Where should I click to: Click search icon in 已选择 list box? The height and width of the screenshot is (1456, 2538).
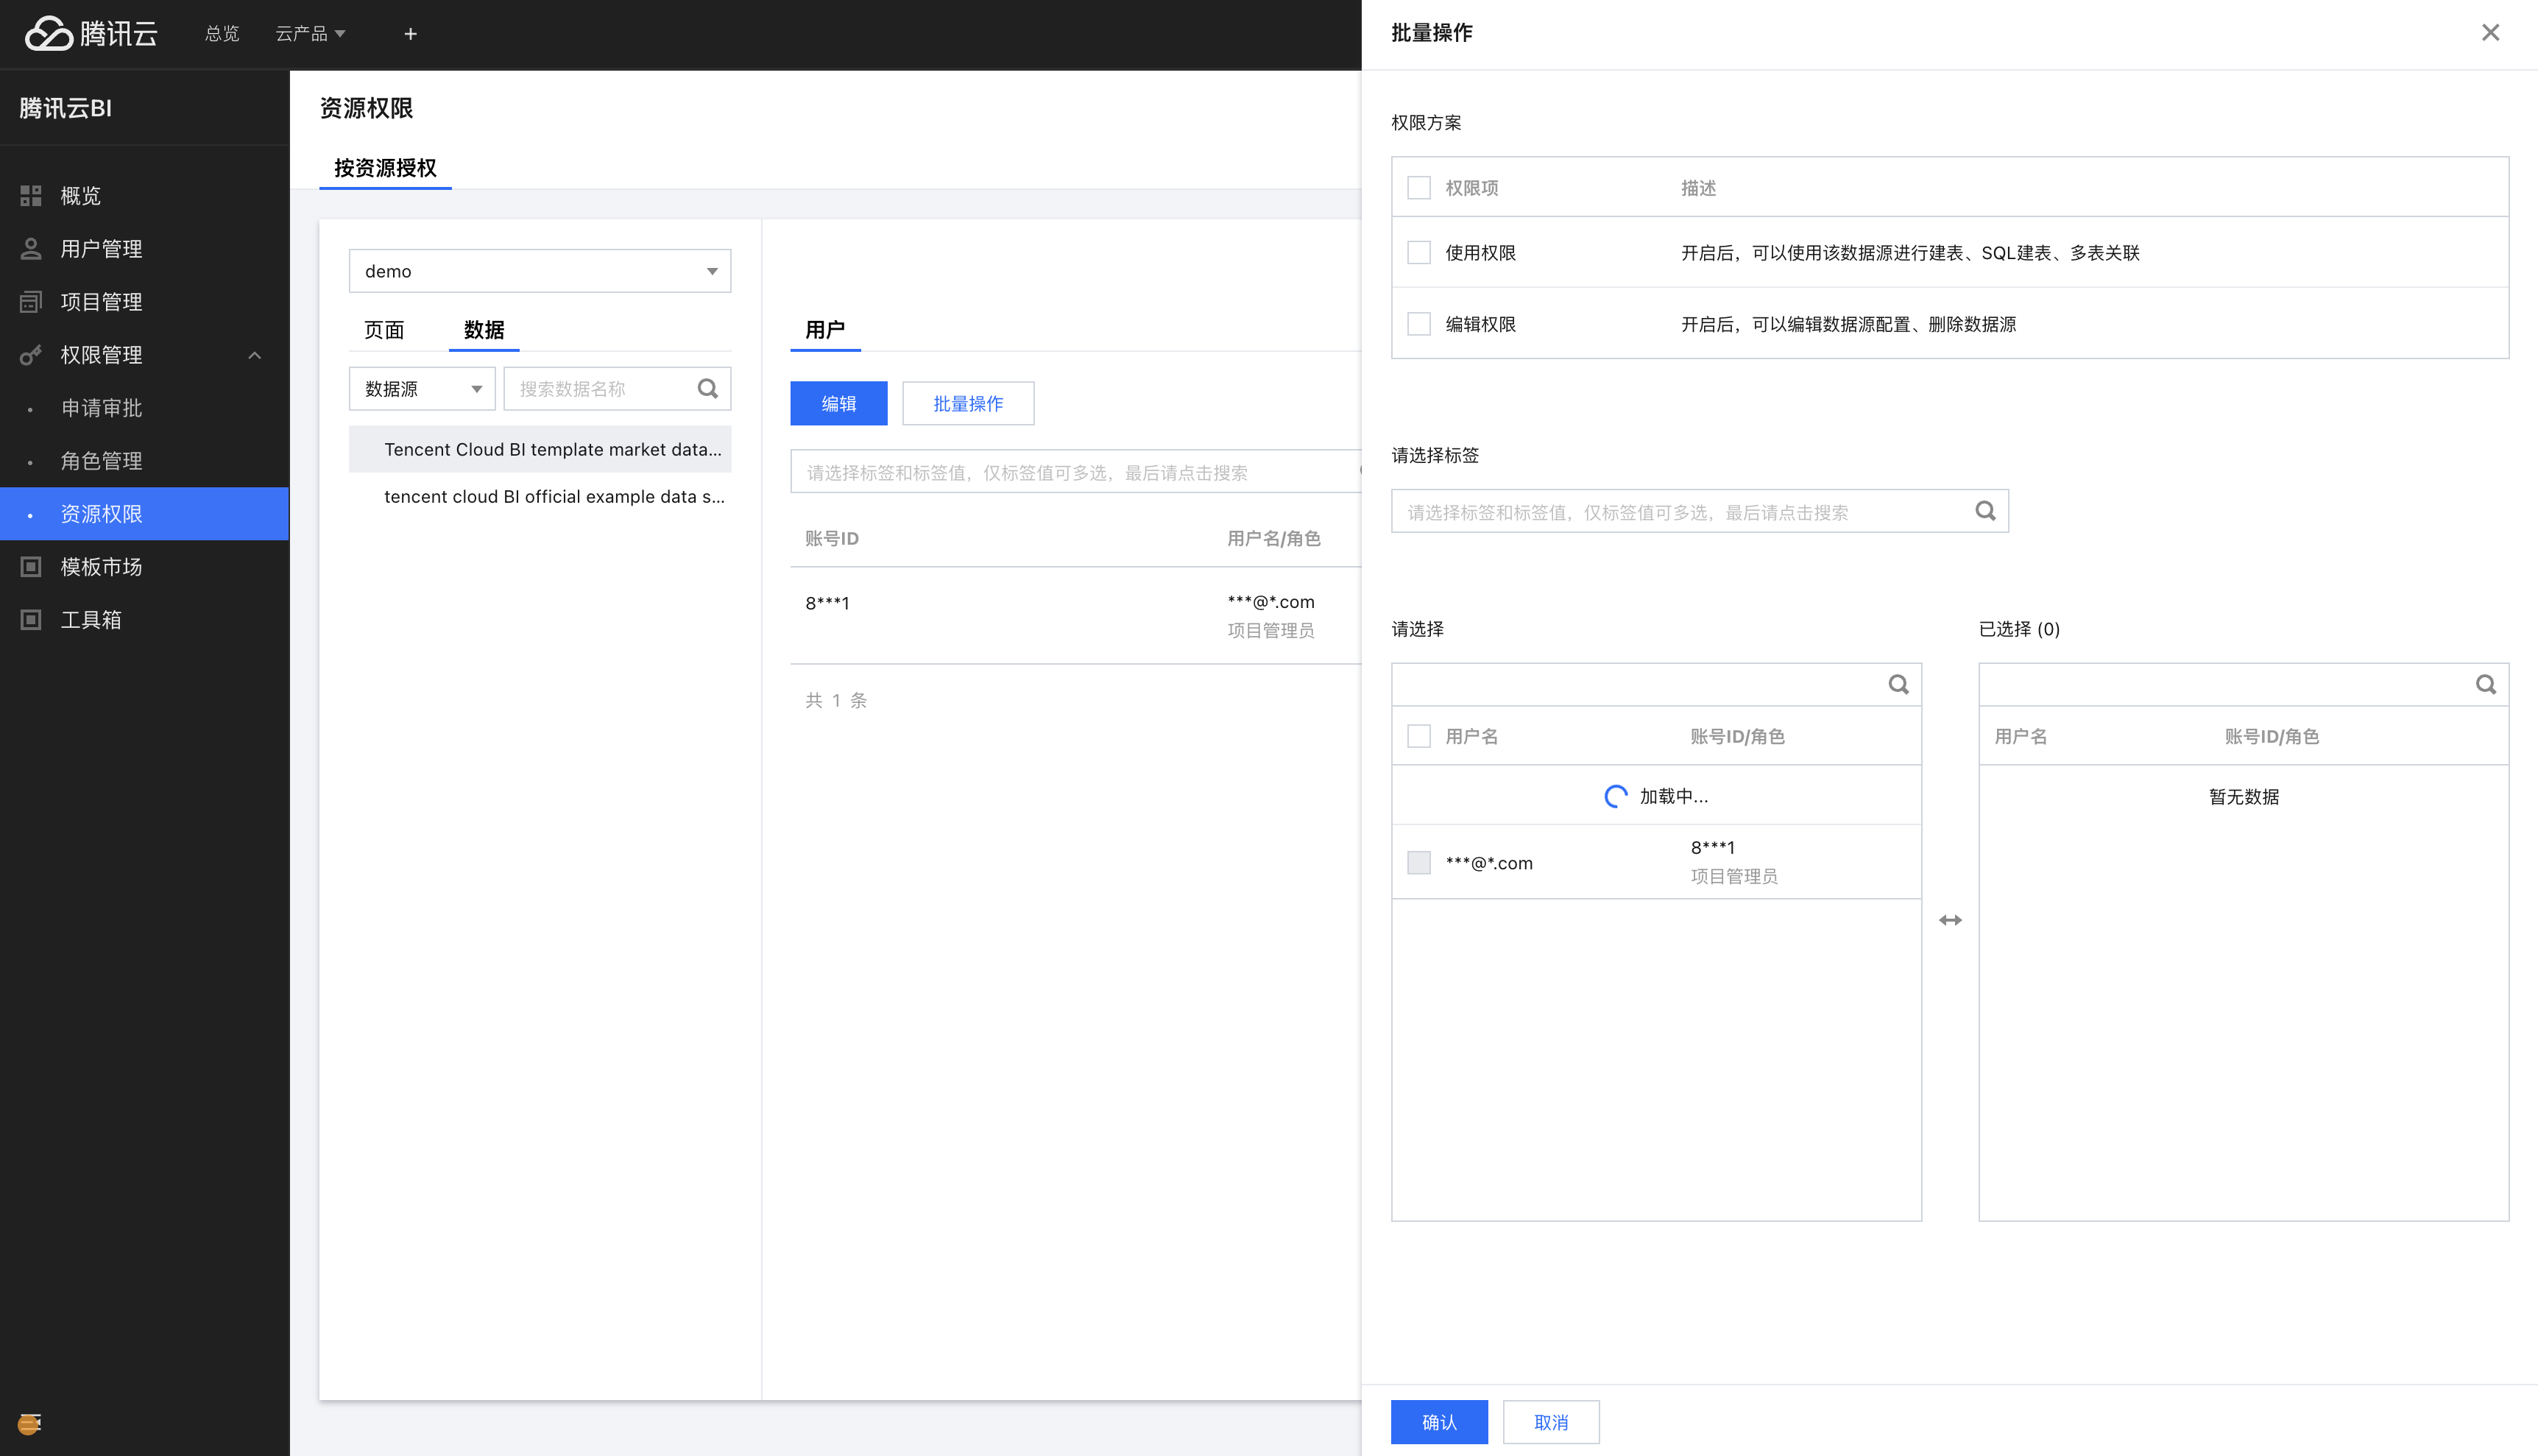tap(2485, 684)
